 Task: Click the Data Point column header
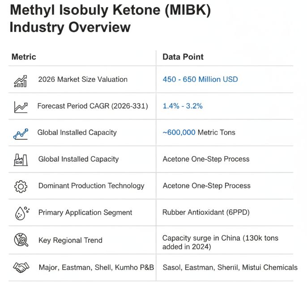183,57
